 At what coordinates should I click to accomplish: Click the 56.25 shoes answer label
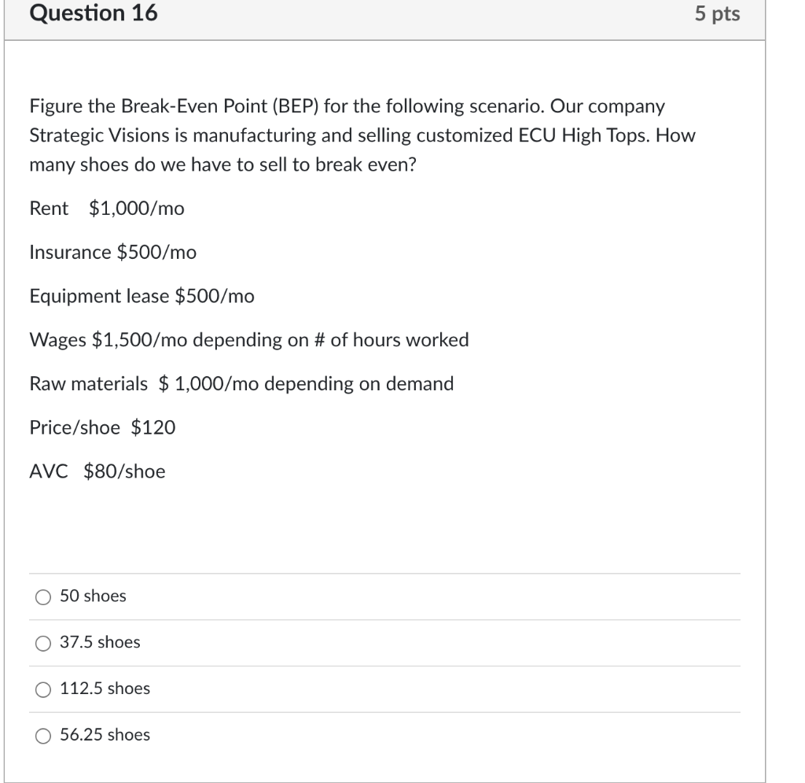tap(104, 736)
